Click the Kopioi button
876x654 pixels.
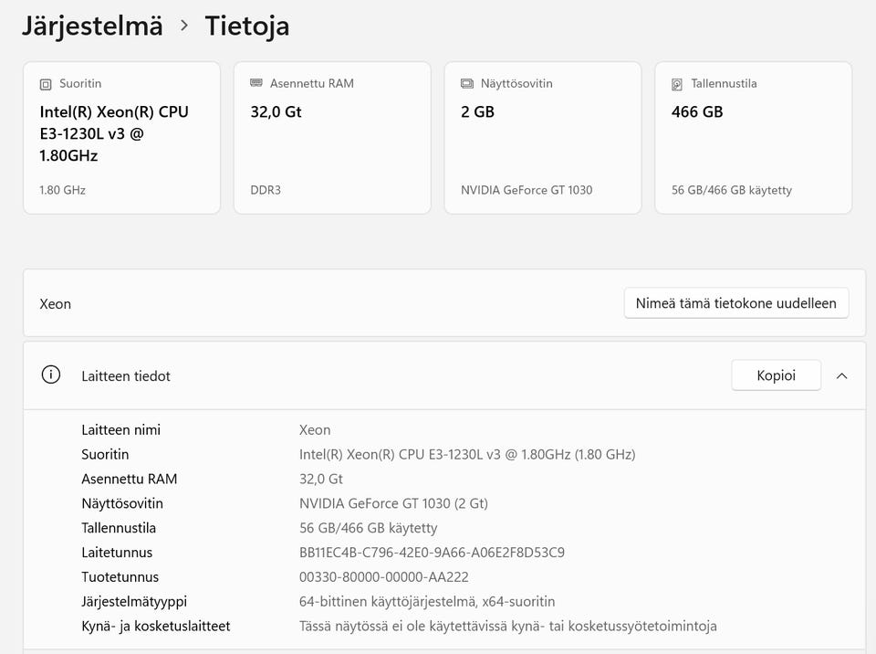[776, 375]
